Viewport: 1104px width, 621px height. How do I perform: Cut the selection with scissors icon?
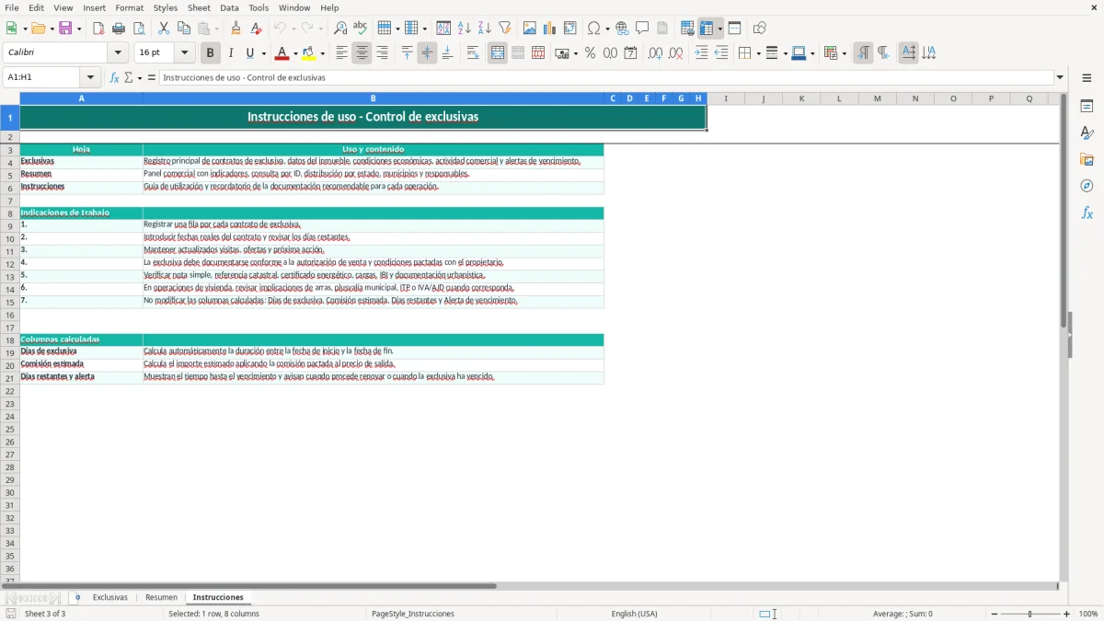click(x=164, y=29)
